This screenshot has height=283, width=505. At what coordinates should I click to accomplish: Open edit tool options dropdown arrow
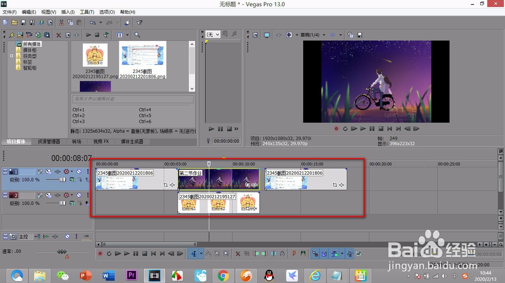[x=201, y=254]
